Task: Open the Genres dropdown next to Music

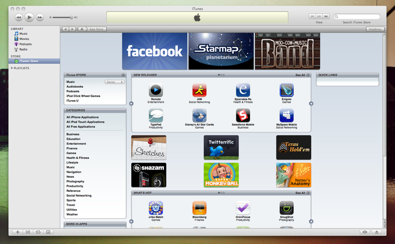Action: [115, 82]
